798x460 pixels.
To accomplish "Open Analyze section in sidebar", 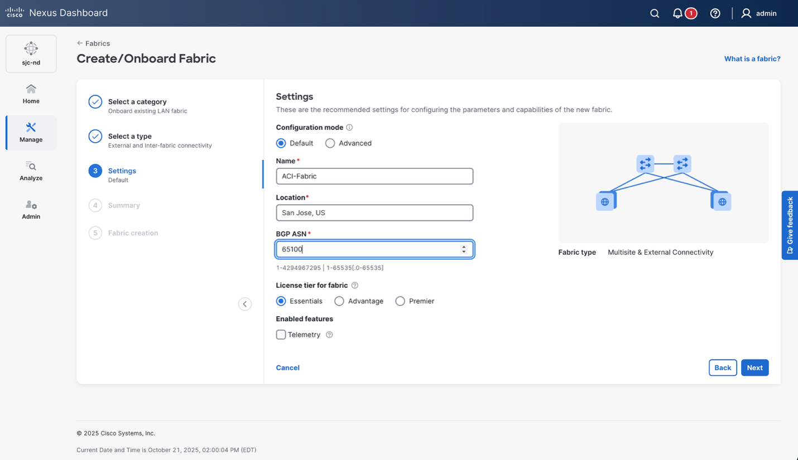I will [31, 171].
